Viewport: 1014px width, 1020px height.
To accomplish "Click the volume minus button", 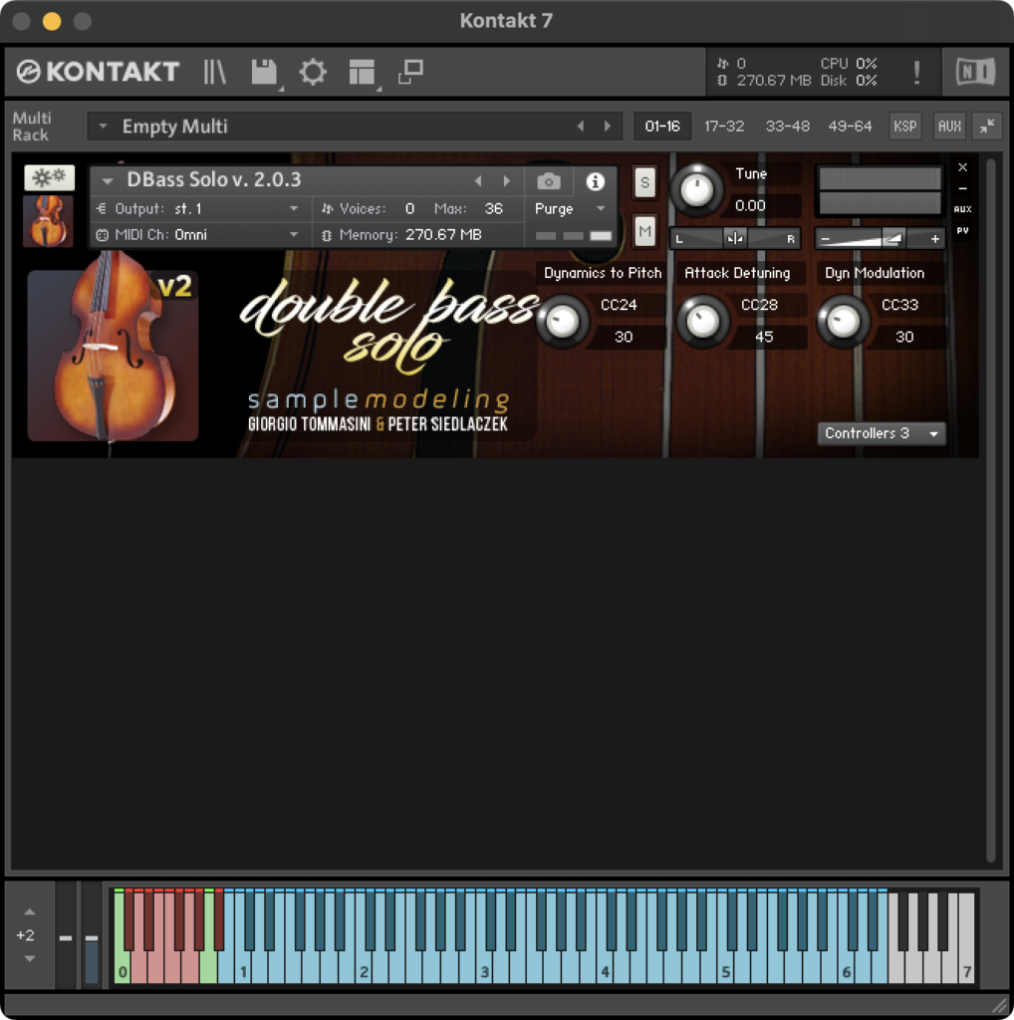I will tap(826, 239).
